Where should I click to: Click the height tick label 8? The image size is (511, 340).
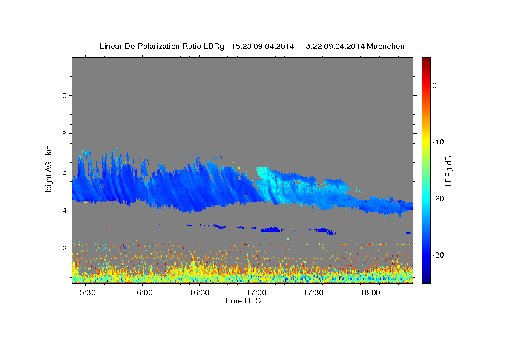(65, 133)
